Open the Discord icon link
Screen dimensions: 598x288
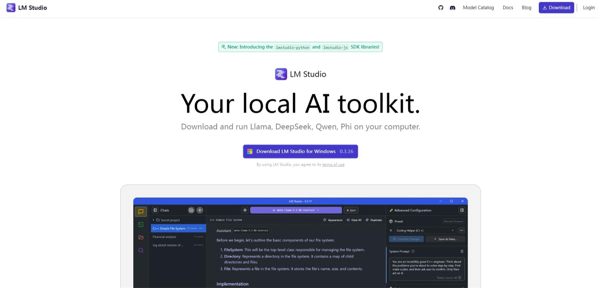pos(452,8)
